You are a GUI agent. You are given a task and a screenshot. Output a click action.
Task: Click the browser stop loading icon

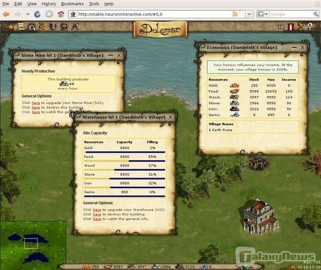point(49,14)
